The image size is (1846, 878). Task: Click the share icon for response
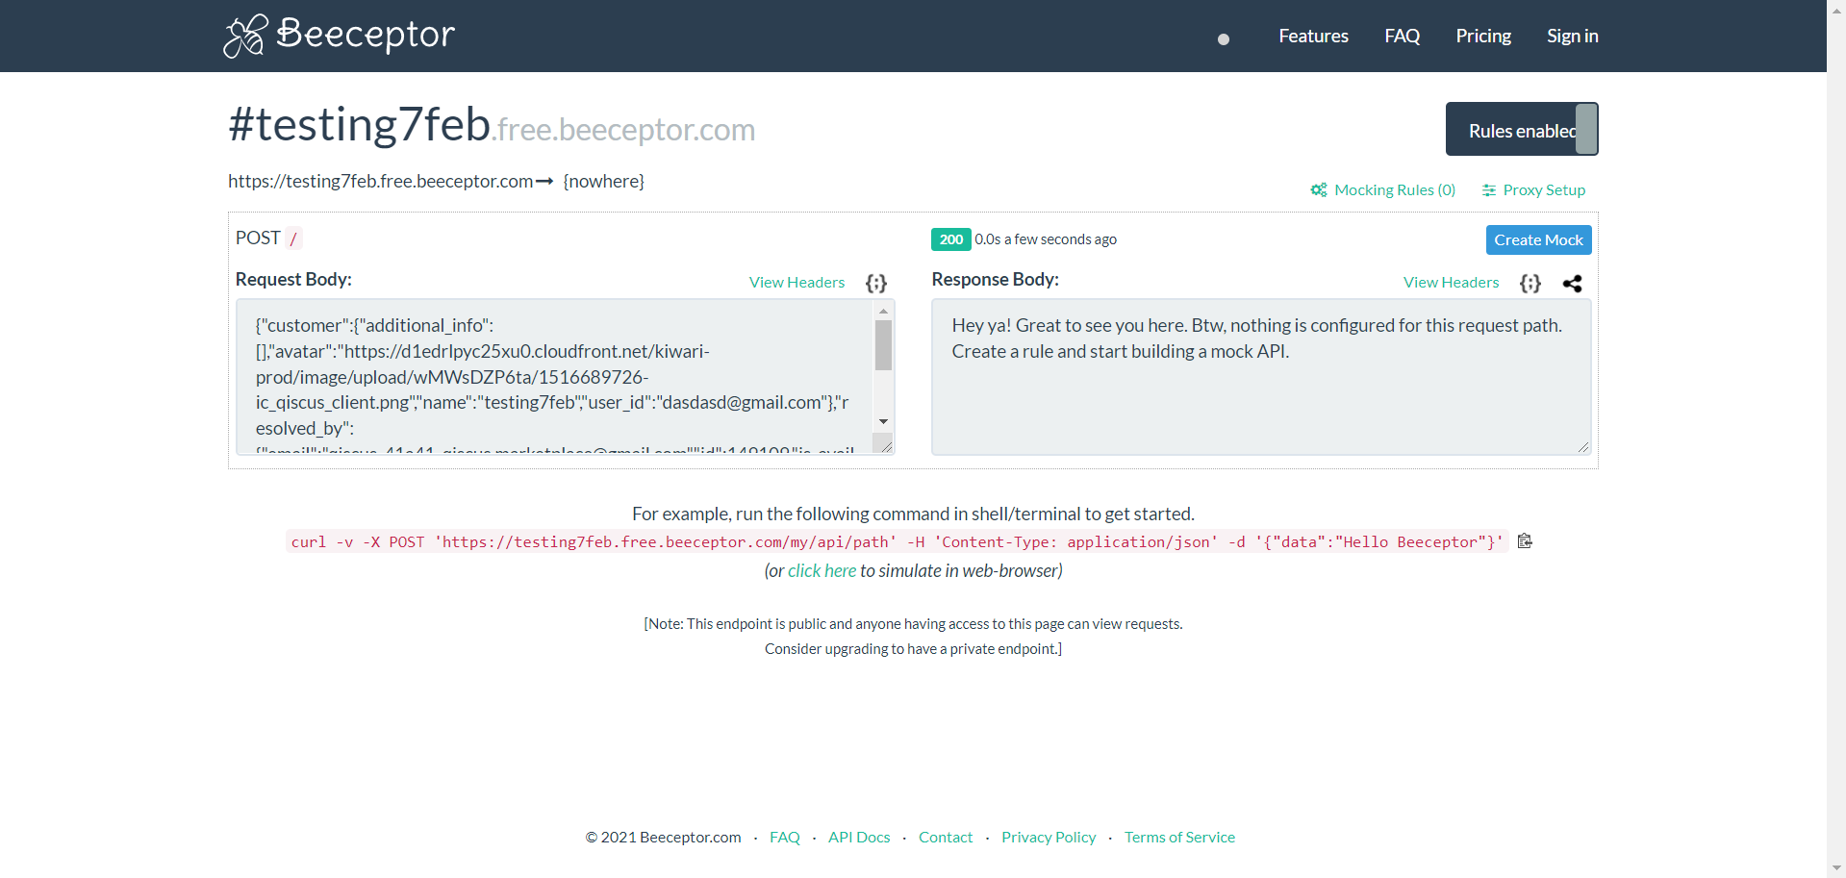[1572, 284]
